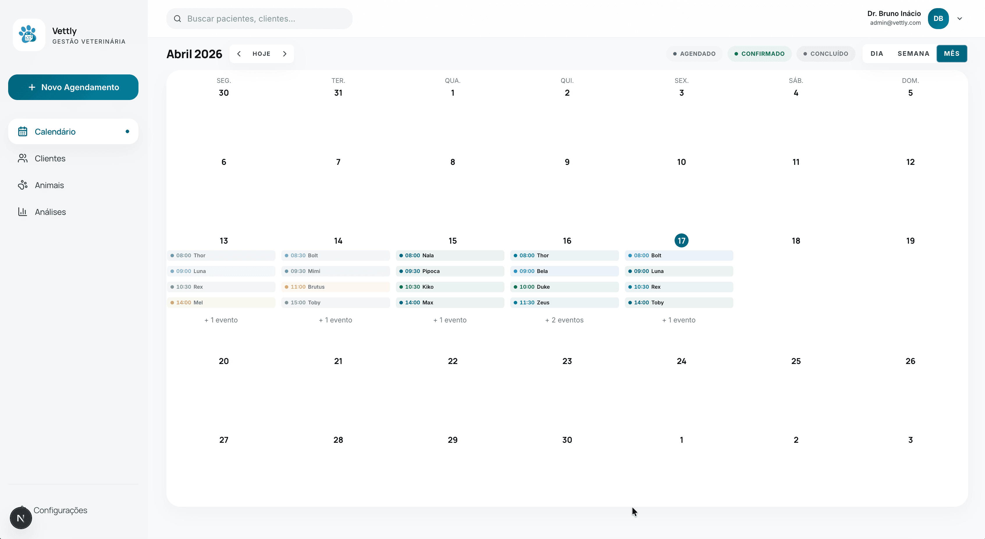Select the Mês view tab
Viewport: 985px width, 539px height.
click(951, 53)
